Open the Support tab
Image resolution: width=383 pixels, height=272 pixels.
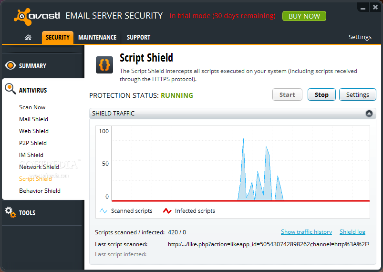[138, 37]
